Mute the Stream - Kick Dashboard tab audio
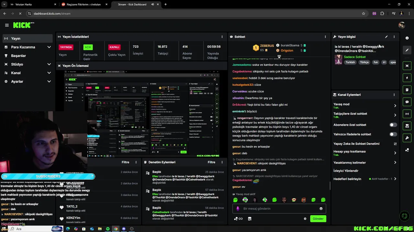This screenshot has width=414, height=232. tap(153, 5)
